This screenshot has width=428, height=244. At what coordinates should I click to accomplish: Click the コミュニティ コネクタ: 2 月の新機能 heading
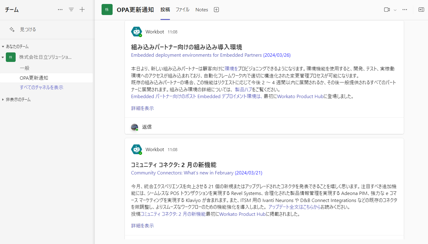point(174,165)
